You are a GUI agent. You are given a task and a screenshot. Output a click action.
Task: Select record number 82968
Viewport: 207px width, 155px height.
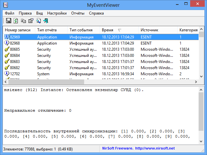click(15, 43)
